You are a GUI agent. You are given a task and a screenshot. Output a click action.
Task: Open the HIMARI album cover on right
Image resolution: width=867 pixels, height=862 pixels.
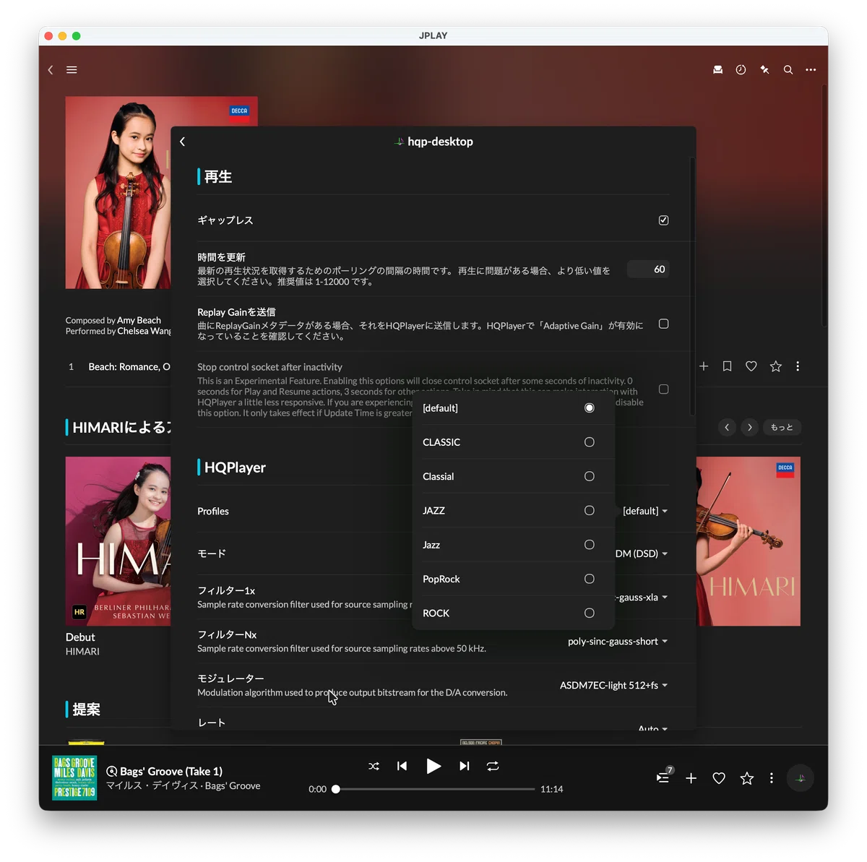(x=749, y=541)
